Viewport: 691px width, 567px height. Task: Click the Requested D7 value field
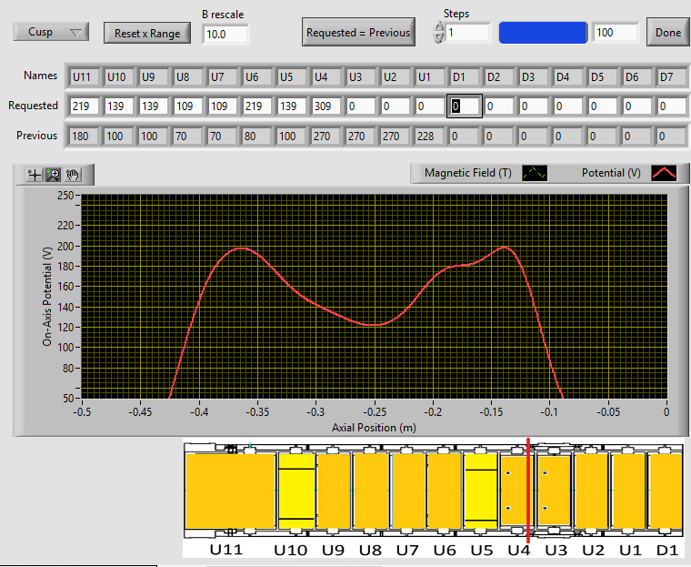pos(671,106)
